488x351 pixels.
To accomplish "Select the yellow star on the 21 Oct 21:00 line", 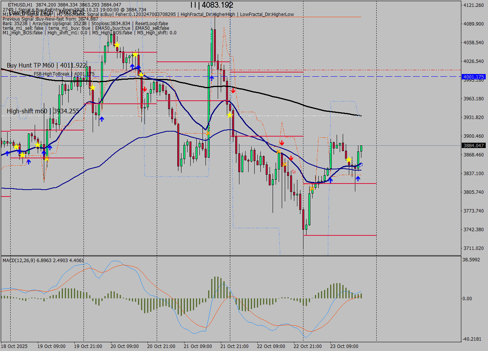I will (x=230, y=115).
